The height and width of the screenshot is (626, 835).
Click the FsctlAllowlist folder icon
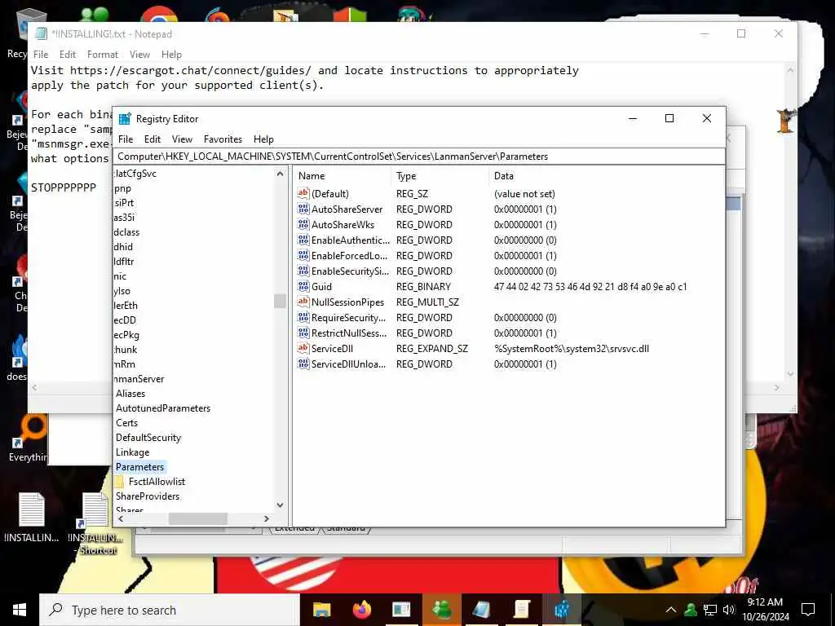[x=119, y=481]
